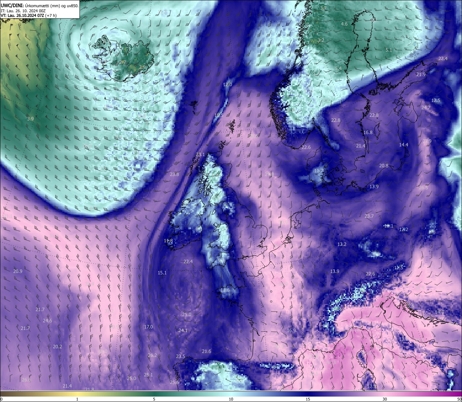Click the 21.8 value on the map
Viewport: 462px width, 402px height.
89,389
